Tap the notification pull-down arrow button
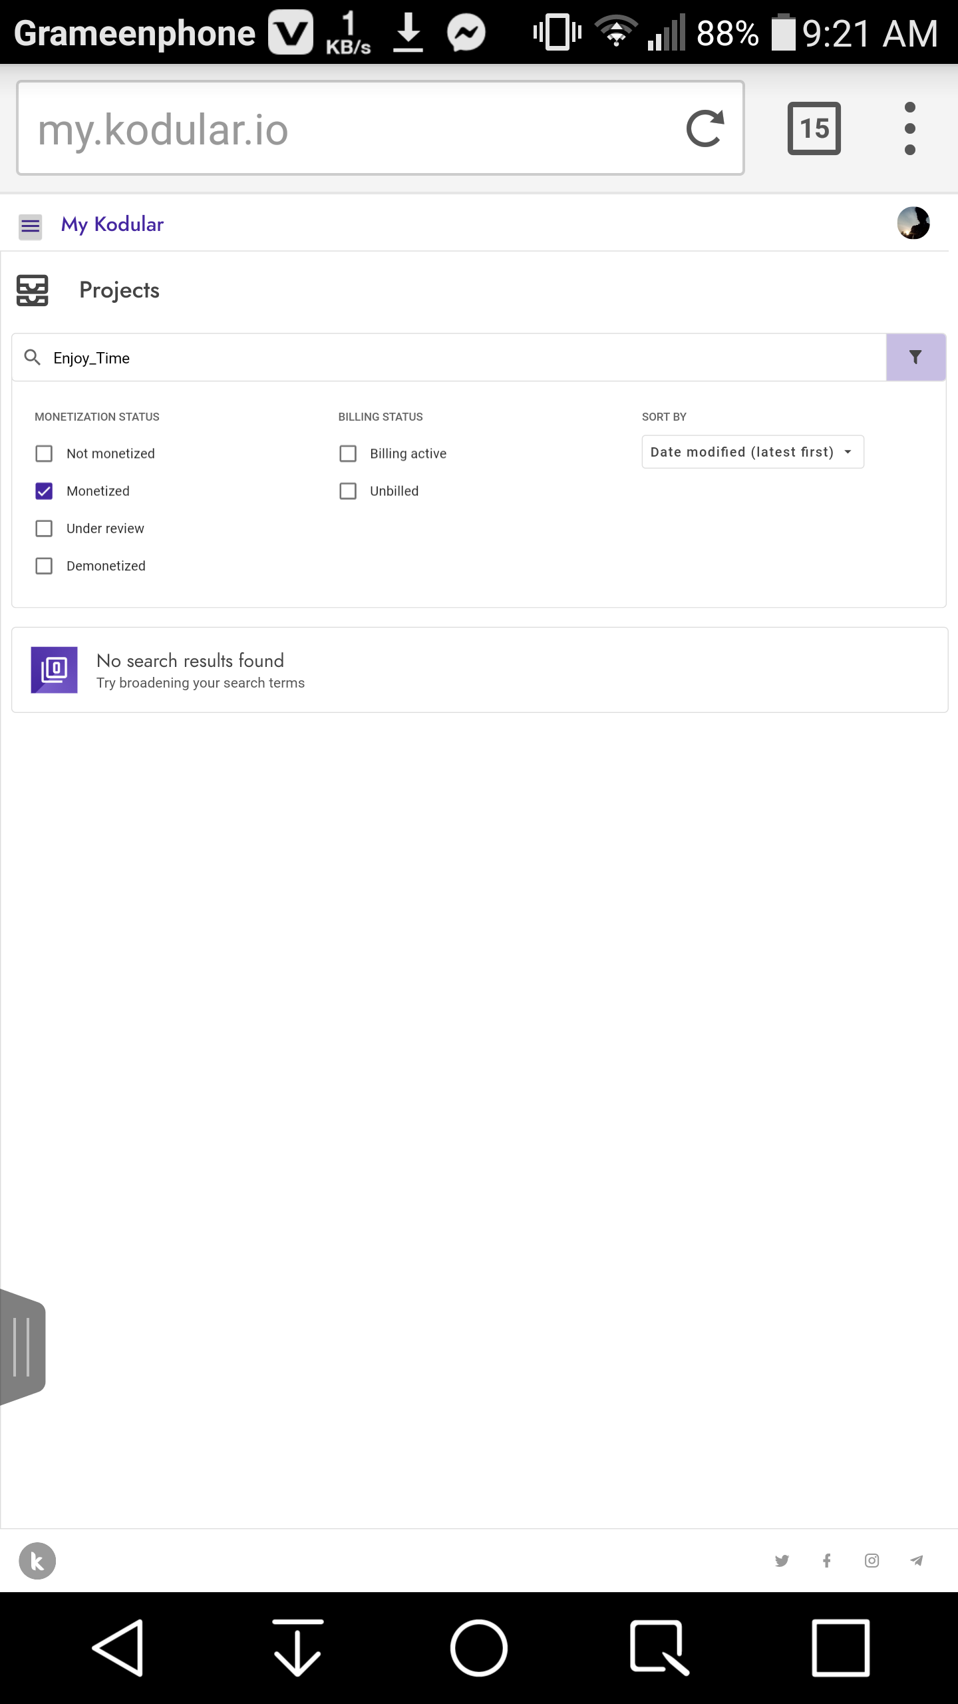 point(298,1648)
